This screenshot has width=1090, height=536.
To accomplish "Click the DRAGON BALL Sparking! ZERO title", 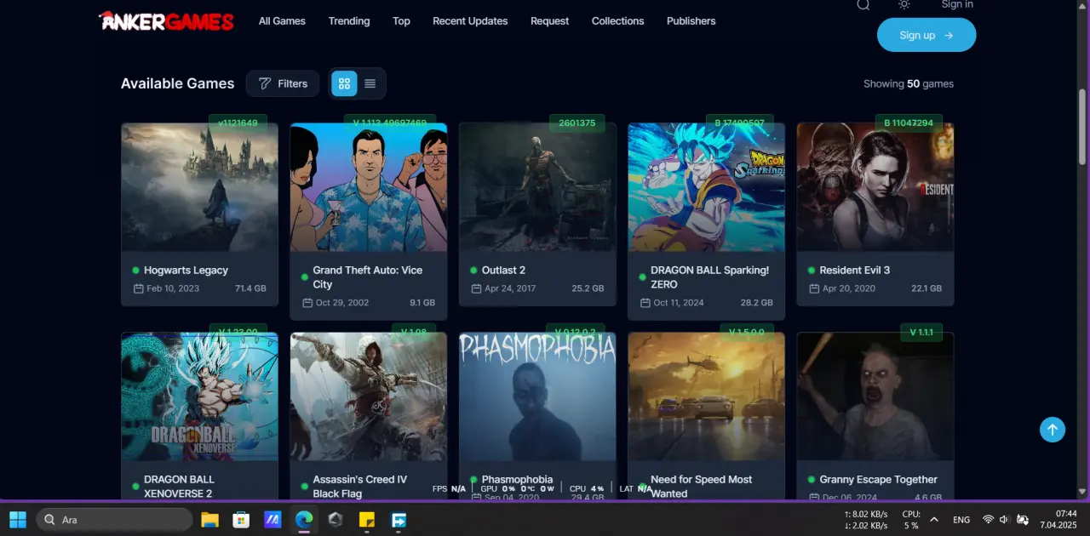I will (709, 277).
